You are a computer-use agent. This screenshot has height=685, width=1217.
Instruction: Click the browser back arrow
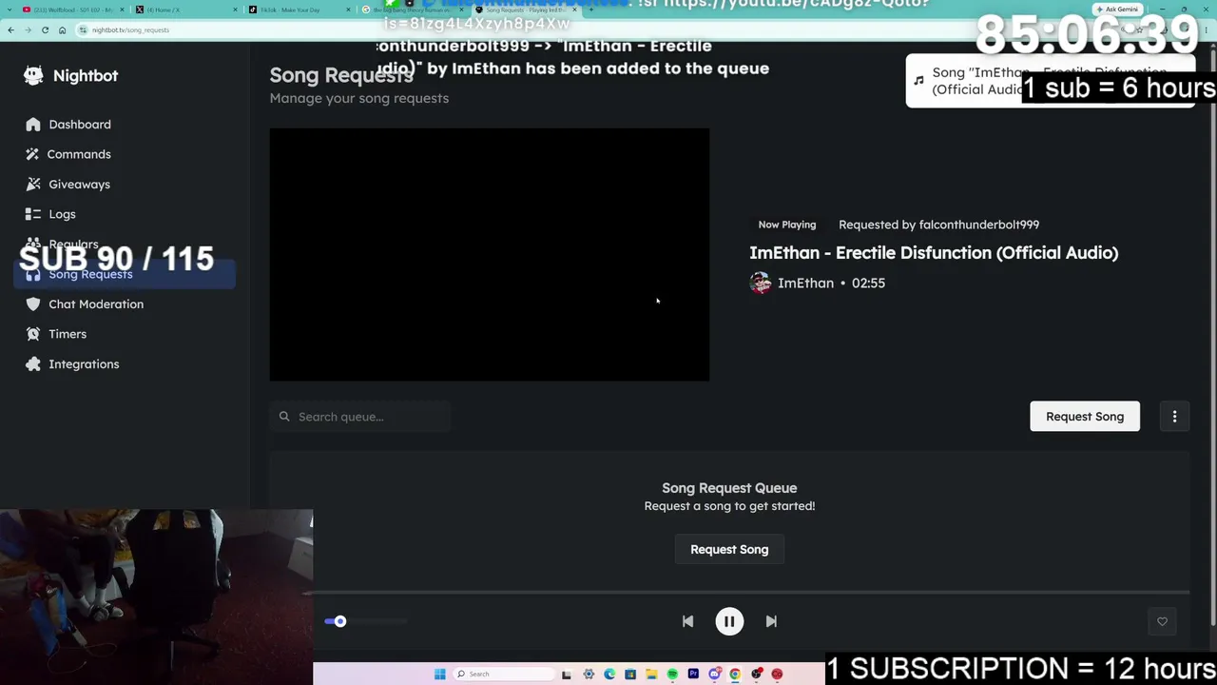[x=10, y=30]
